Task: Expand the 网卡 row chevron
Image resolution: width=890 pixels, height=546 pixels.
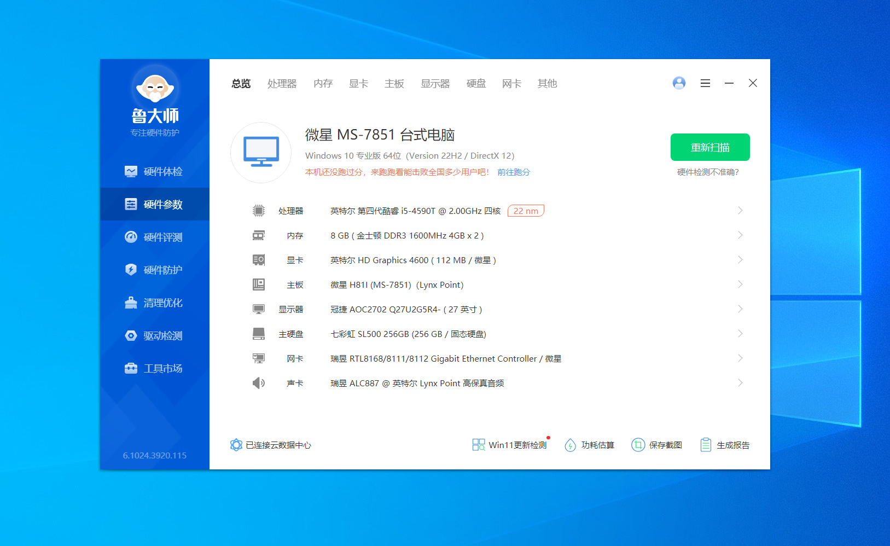Action: tap(740, 358)
